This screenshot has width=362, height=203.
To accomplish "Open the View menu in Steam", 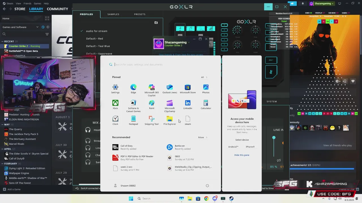I will click(18, 3).
